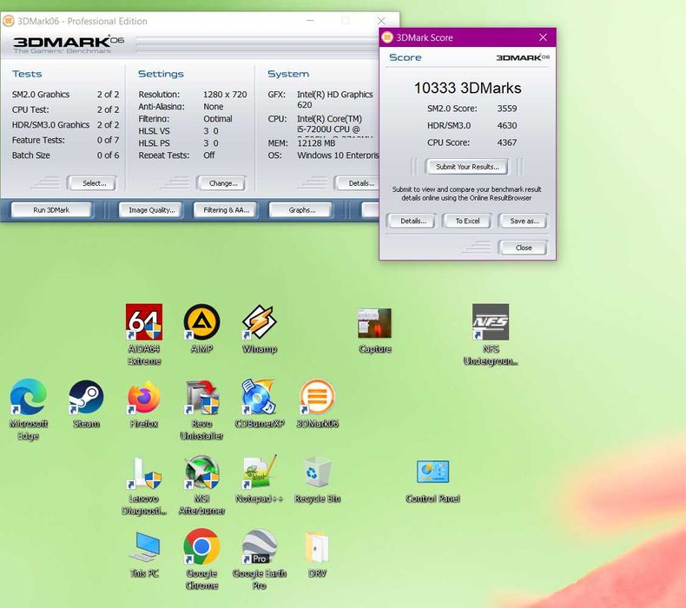Open the Winamp desktop icon

(260, 328)
